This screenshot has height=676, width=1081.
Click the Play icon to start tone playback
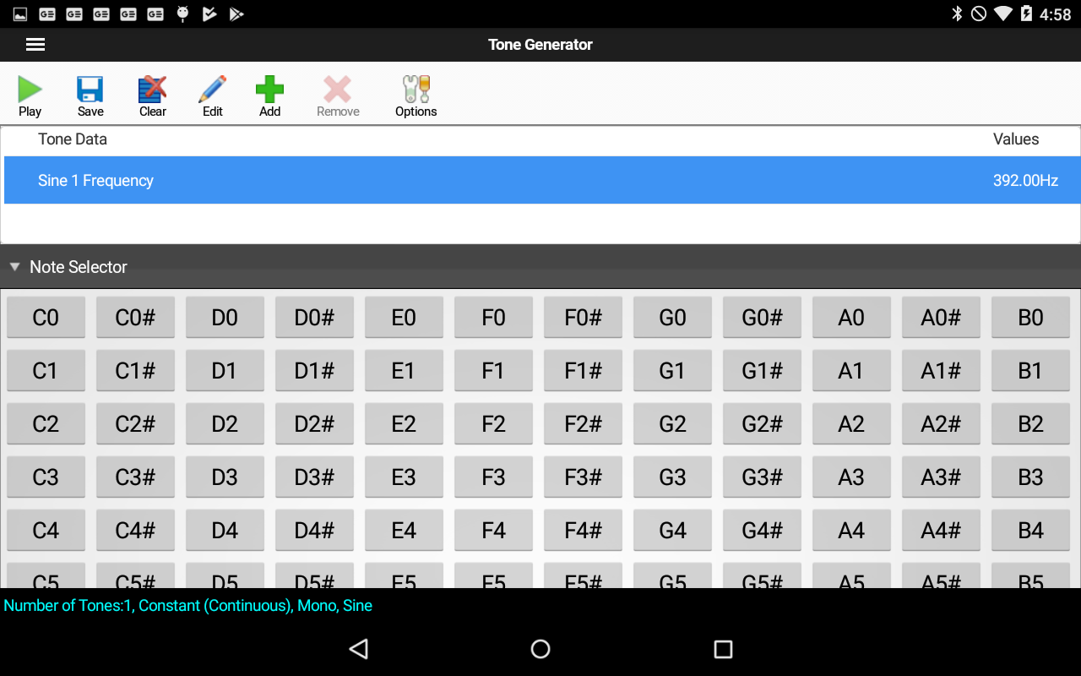point(30,93)
